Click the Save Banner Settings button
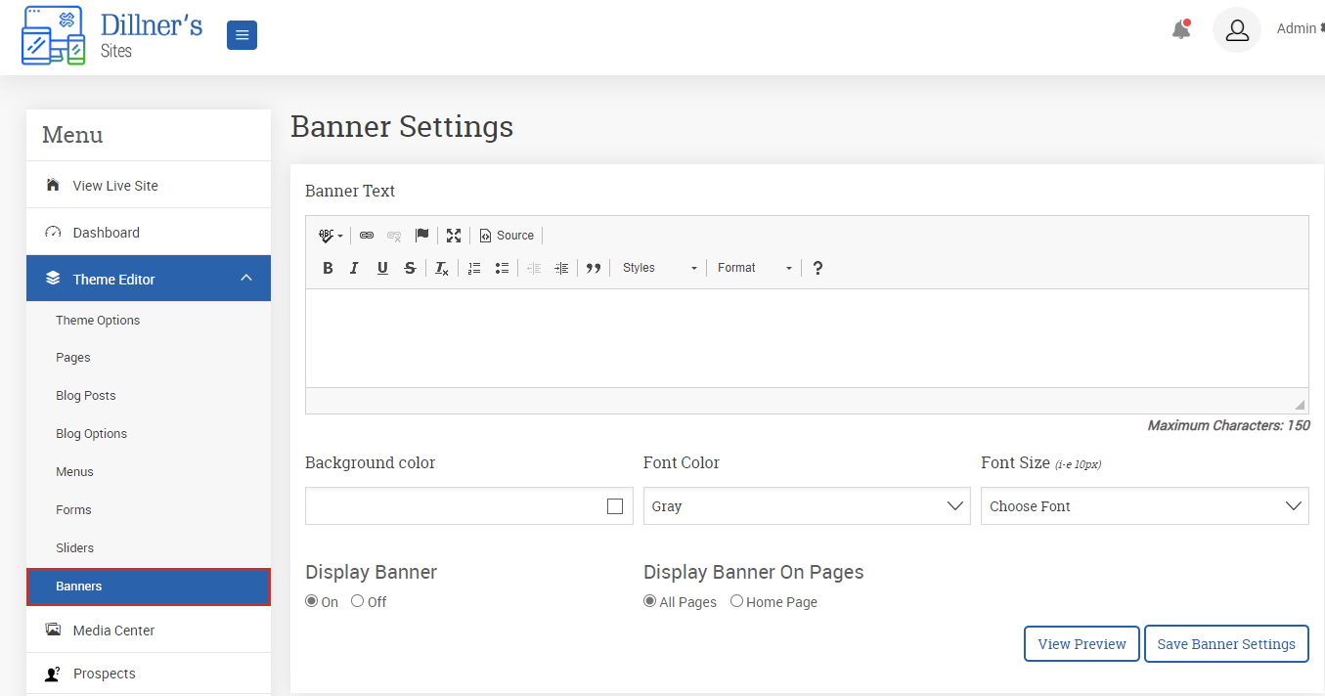This screenshot has height=696, width=1325. pyautogui.click(x=1226, y=644)
